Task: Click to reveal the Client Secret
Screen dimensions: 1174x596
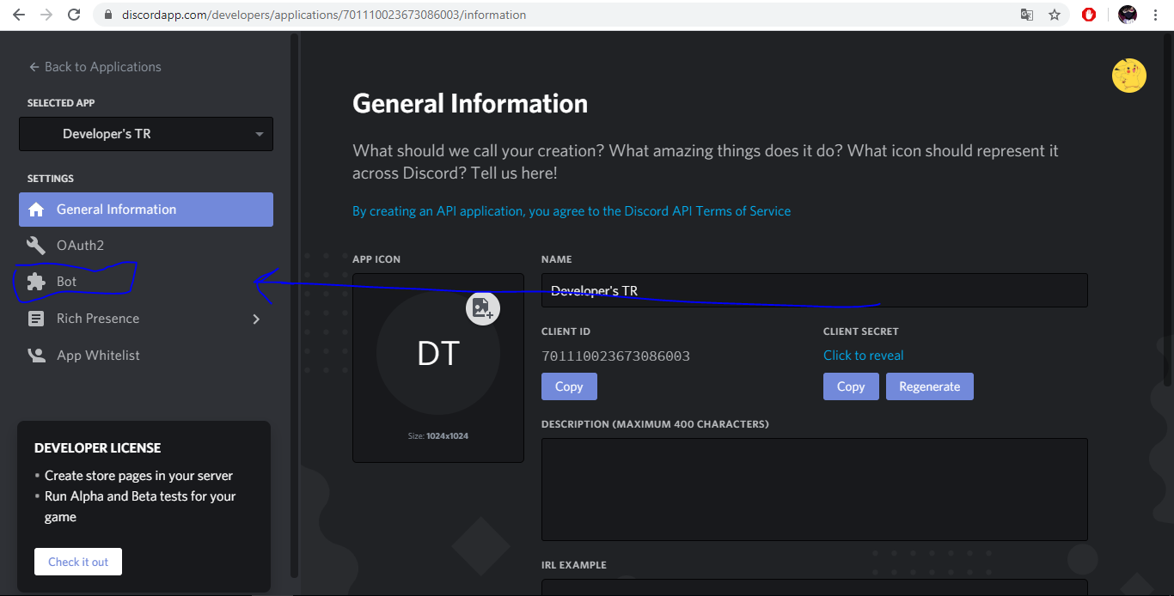Action: click(x=863, y=355)
